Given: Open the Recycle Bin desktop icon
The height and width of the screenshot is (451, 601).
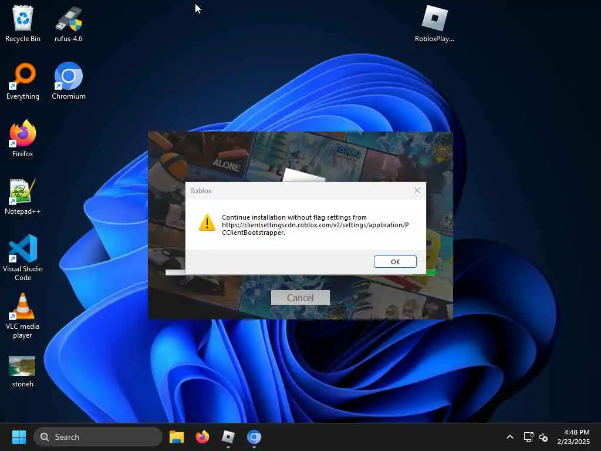Looking at the screenshot, I should click(x=23, y=23).
